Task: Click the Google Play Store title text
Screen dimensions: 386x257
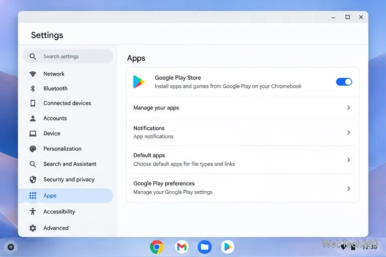Action: (x=178, y=78)
